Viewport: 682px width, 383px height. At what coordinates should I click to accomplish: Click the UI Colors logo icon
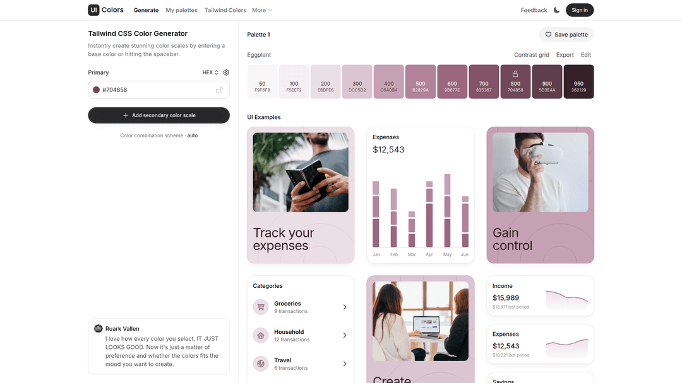click(x=93, y=10)
